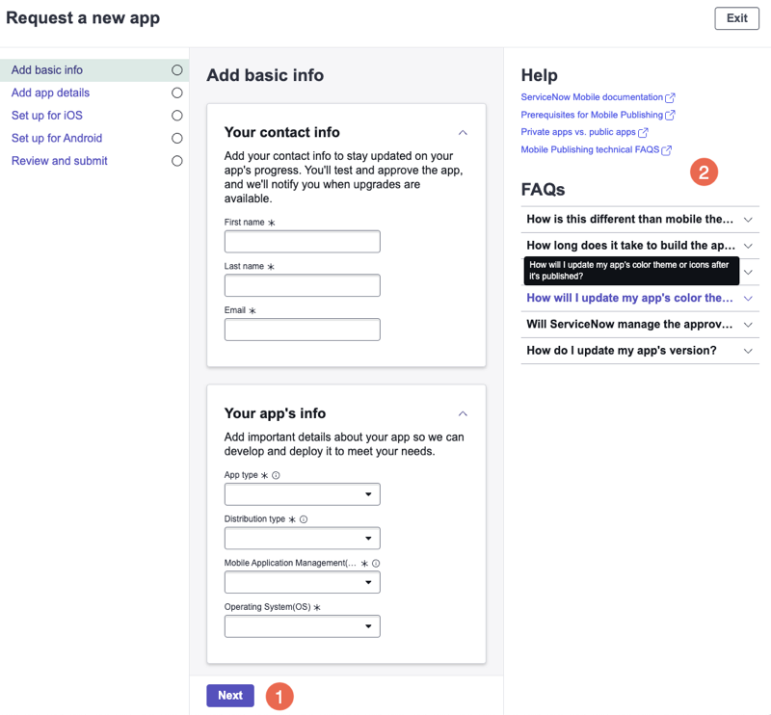The width and height of the screenshot is (771, 715).
Task: Select the Review and submit step circle
Action: tap(177, 161)
